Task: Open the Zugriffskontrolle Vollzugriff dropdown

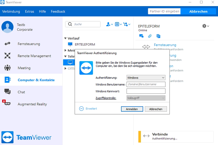Action: [146, 98]
